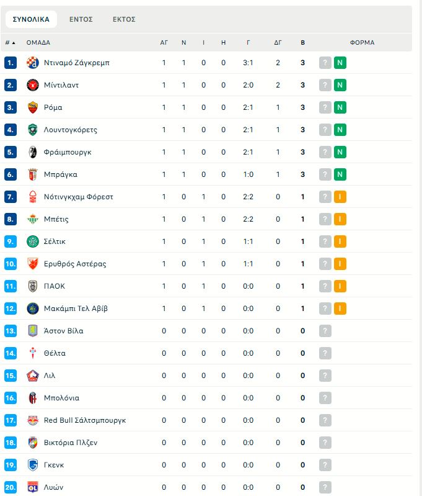Sort table by Β points column
This screenshot has width=422, height=496.
[302, 43]
